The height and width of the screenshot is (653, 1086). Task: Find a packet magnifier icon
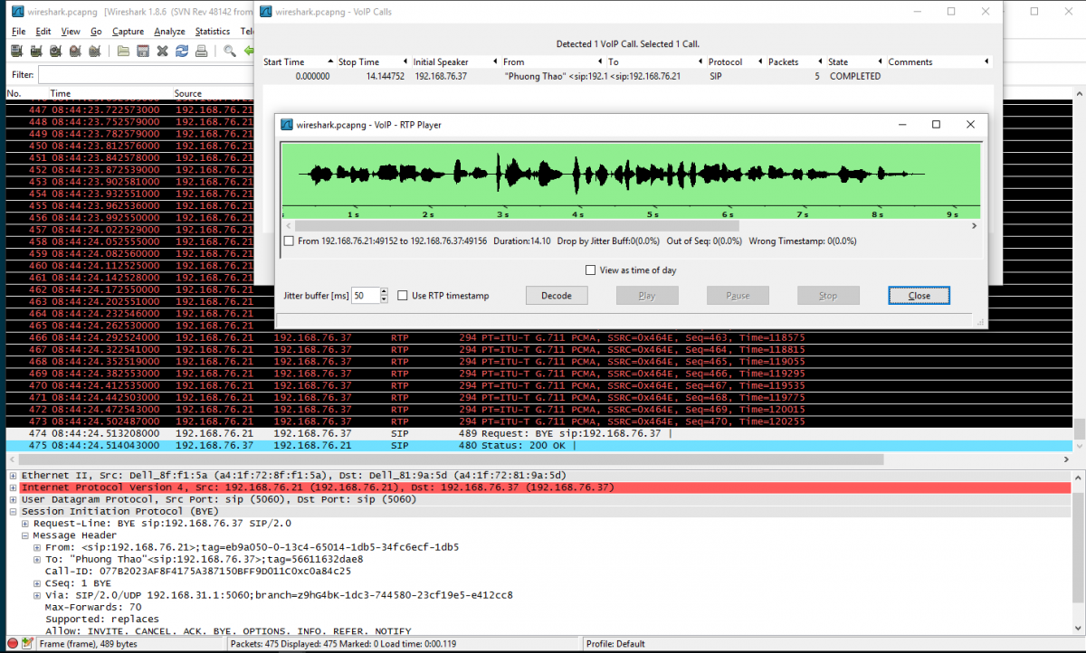tap(230, 52)
